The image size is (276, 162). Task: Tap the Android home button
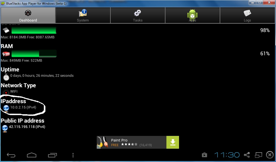coord(32,155)
